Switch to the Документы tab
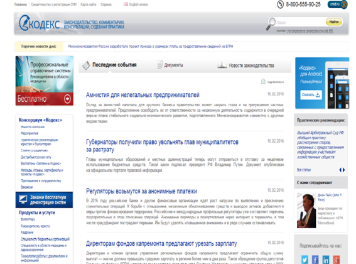The image size is (356, 264). pyautogui.click(x=173, y=65)
